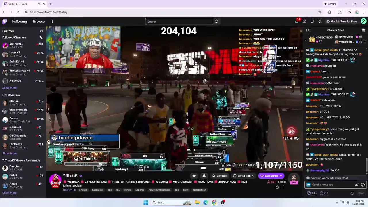Open chat settings gear
The height and width of the screenshot is (207, 368).
pos(352,193)
